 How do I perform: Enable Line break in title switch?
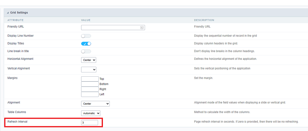coord(86,51)
